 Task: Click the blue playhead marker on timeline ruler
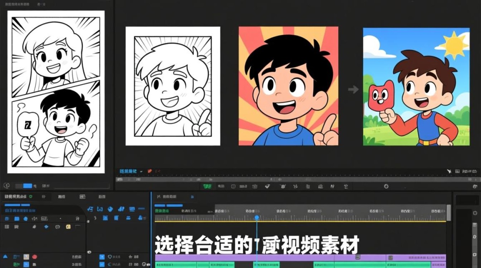pyautogui.click(x=257, y=217)
